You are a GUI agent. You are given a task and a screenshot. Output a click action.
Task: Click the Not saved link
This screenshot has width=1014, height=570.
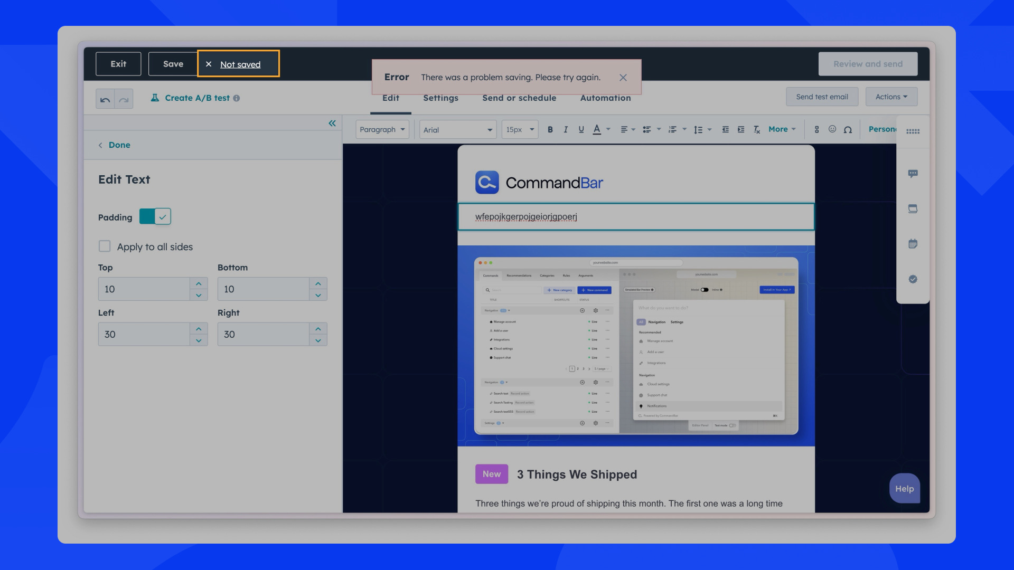click(240, 64)
